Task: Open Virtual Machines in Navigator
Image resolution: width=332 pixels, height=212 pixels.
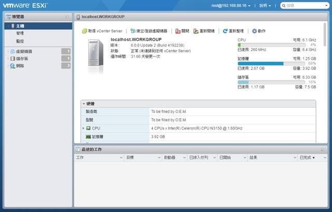Action: pyautogui.click(x=24, y=51)
